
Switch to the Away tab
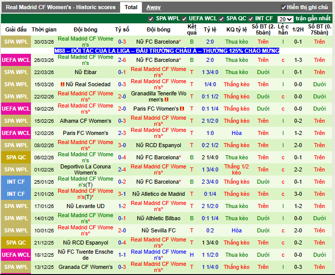tap(153, 7)
